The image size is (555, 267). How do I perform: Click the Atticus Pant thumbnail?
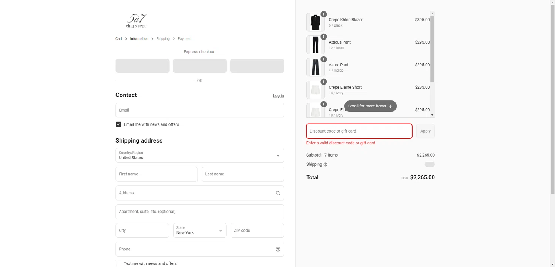[x=316, y=45]
